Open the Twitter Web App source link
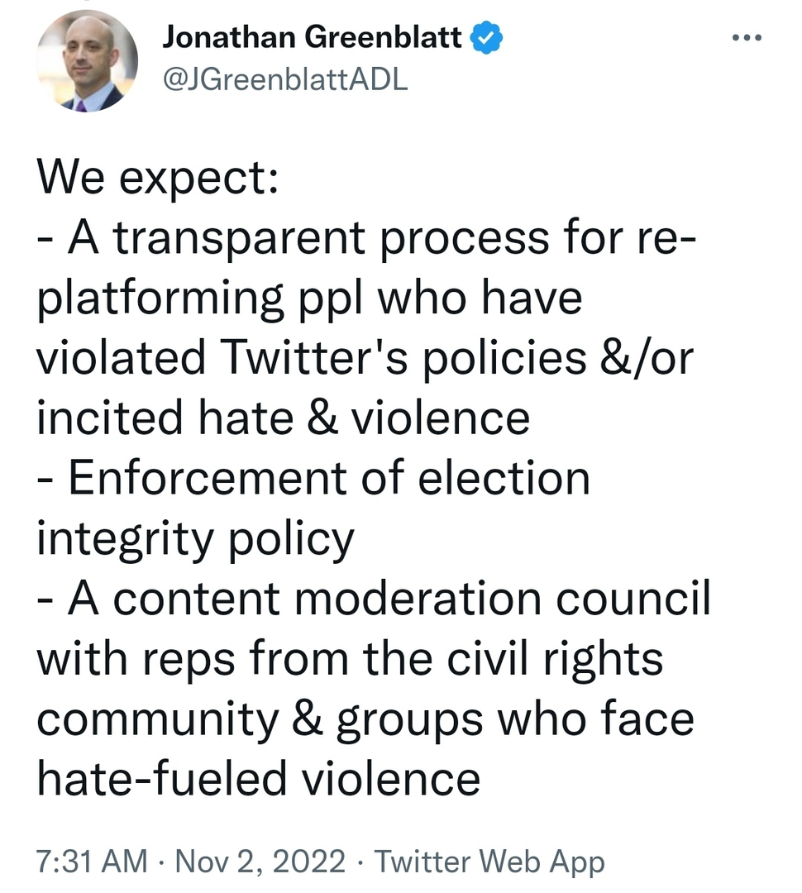Screen dimensions: 802x893 (490, 861)
